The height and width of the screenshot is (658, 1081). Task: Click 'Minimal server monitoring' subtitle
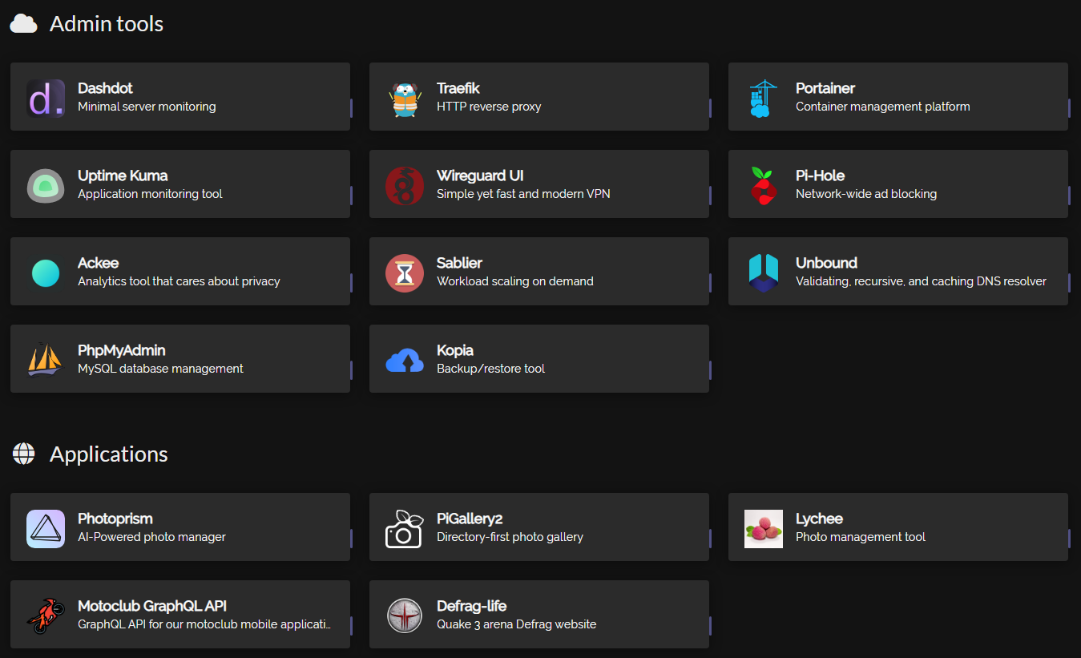pyautogui.click(x=147, y=107)
